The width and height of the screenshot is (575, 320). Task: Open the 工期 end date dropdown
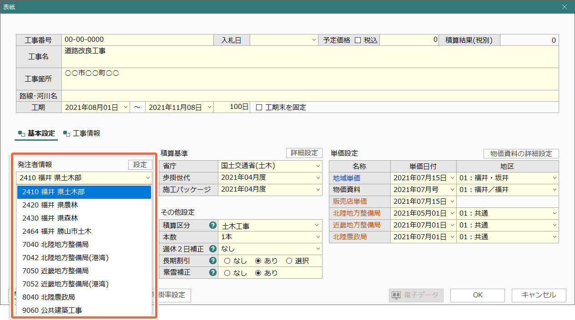pos(209,108)
